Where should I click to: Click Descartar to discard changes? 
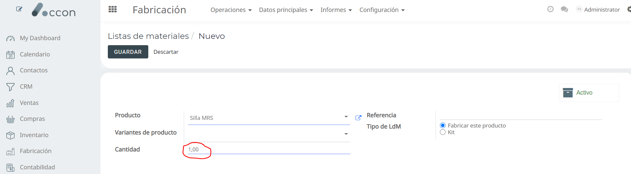(166, 52)
